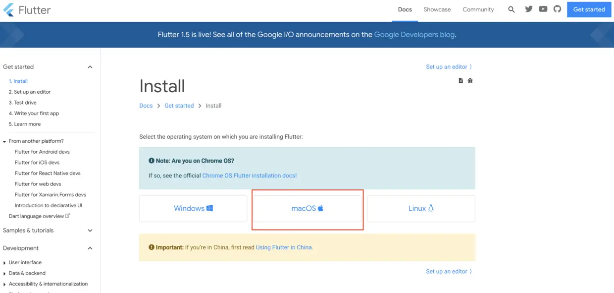Go to 3. Test drive

[23, 103]
